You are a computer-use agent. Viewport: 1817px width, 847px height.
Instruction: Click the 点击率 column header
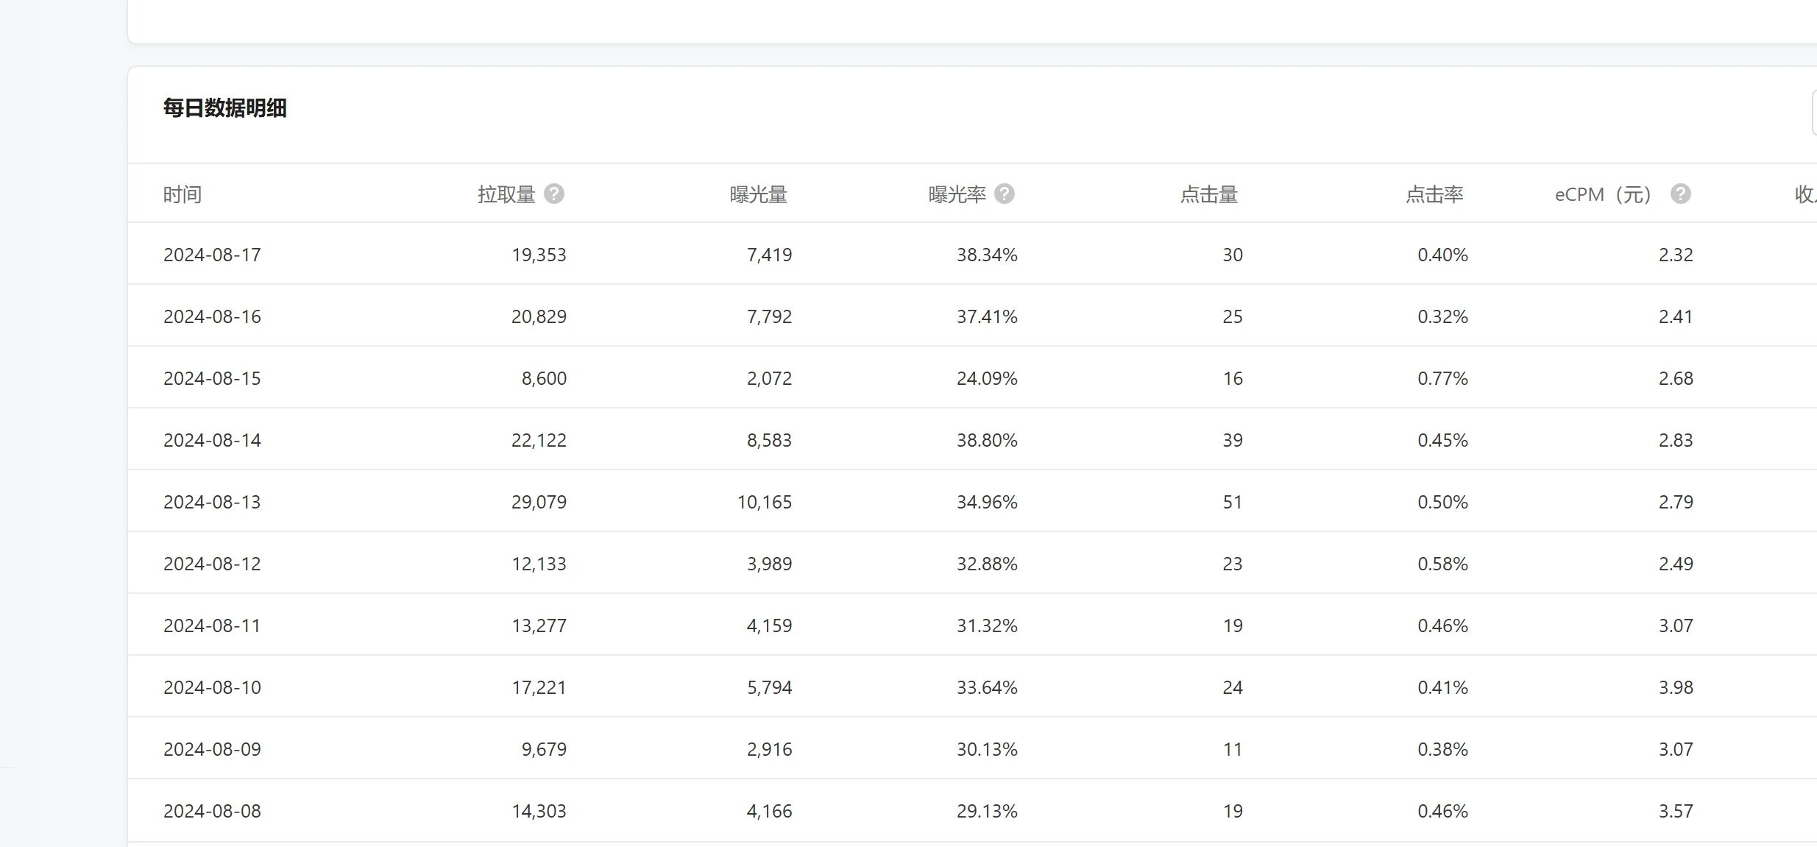pos(1434,194)
